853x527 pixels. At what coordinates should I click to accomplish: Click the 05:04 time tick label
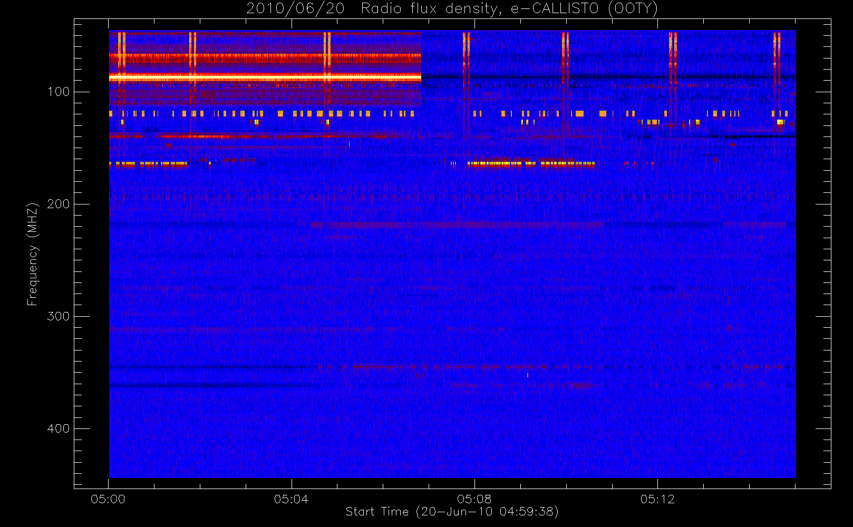point(291,499)
